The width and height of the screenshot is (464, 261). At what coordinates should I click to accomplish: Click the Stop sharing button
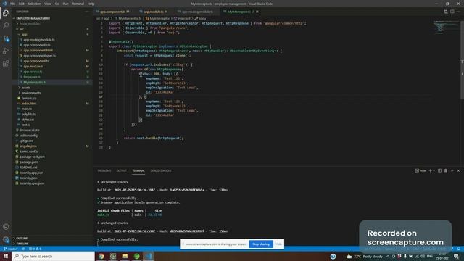point(261,244)
